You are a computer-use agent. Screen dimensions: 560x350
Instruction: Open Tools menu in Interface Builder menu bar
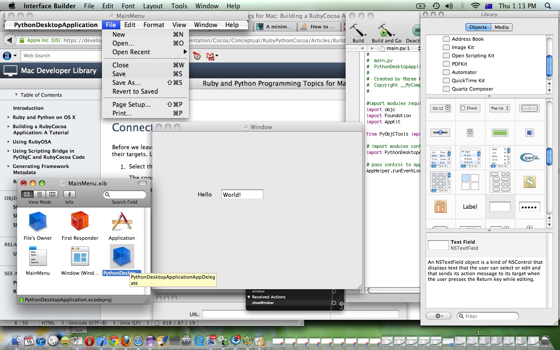point(179,6)
